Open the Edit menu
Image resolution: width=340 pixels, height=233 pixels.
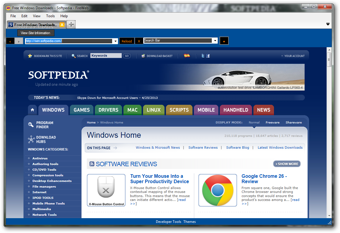24,16
